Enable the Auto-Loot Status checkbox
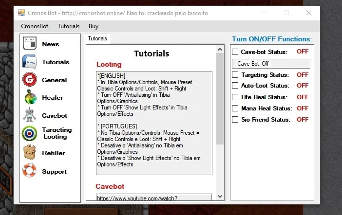This screenshot has height=215, width=342. coord(235,86)
